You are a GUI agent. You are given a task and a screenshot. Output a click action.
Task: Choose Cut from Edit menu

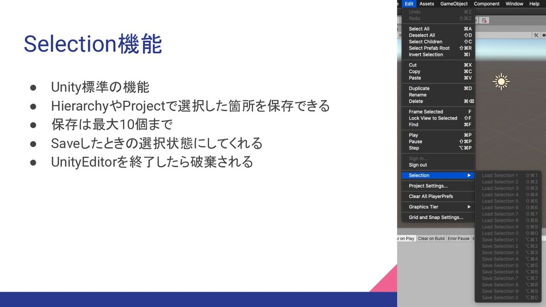point(439,65)
